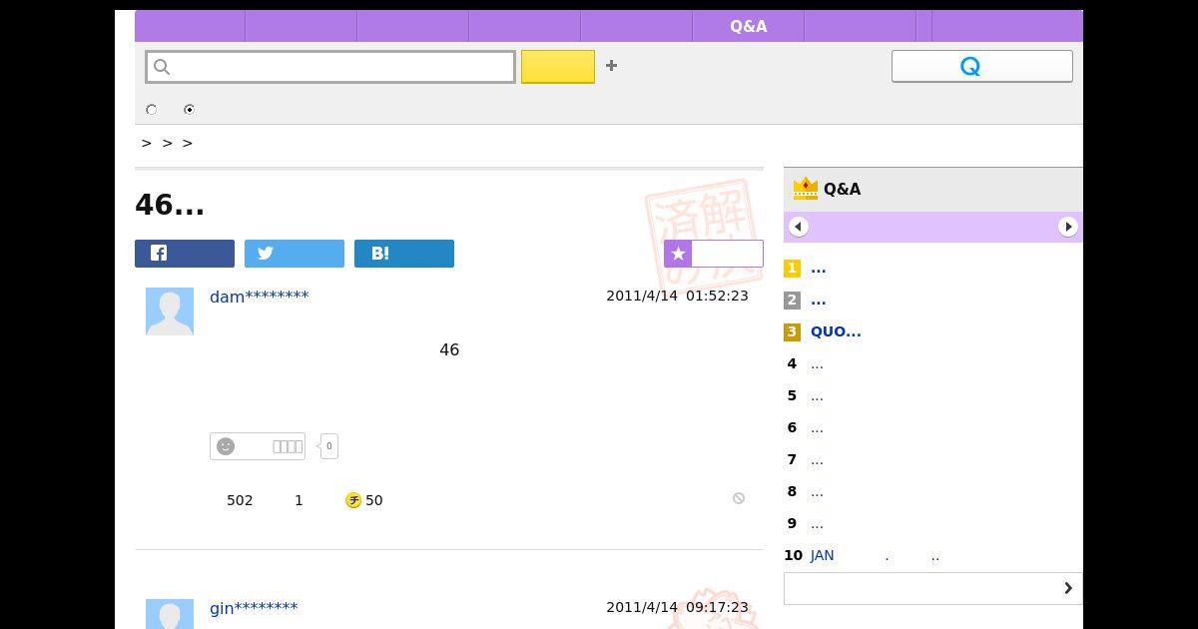Click the reaction count bubble showing 0

click(328, 446)
